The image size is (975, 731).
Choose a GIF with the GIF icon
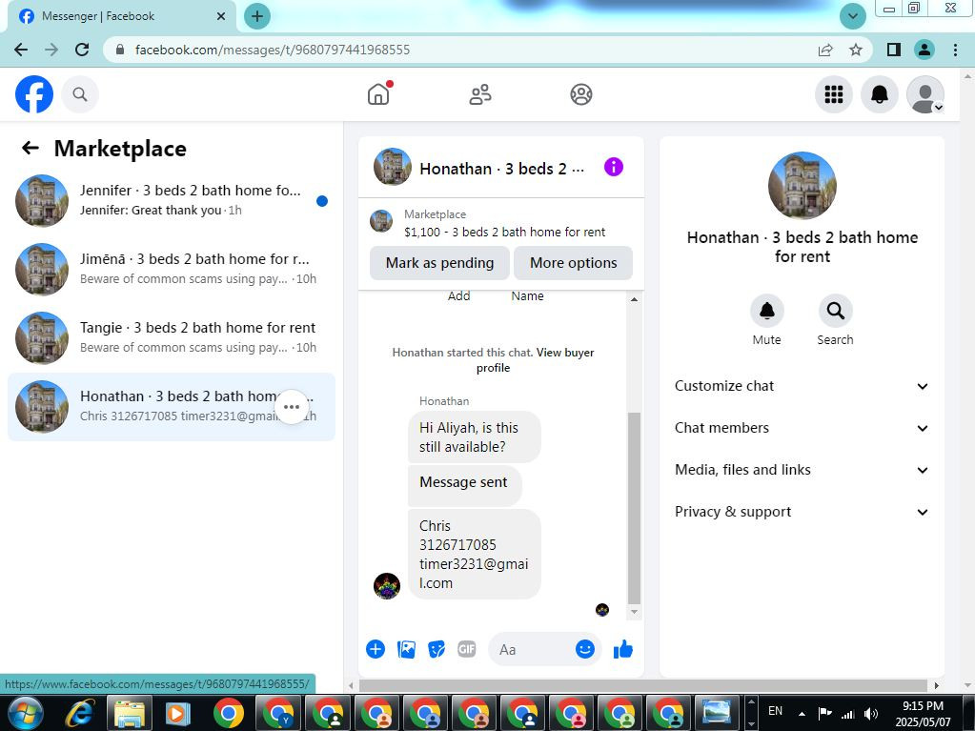tap(467, 650)
